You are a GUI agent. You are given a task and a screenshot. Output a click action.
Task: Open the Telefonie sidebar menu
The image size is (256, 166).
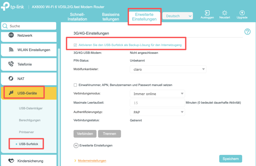click(x=29, y=64)
